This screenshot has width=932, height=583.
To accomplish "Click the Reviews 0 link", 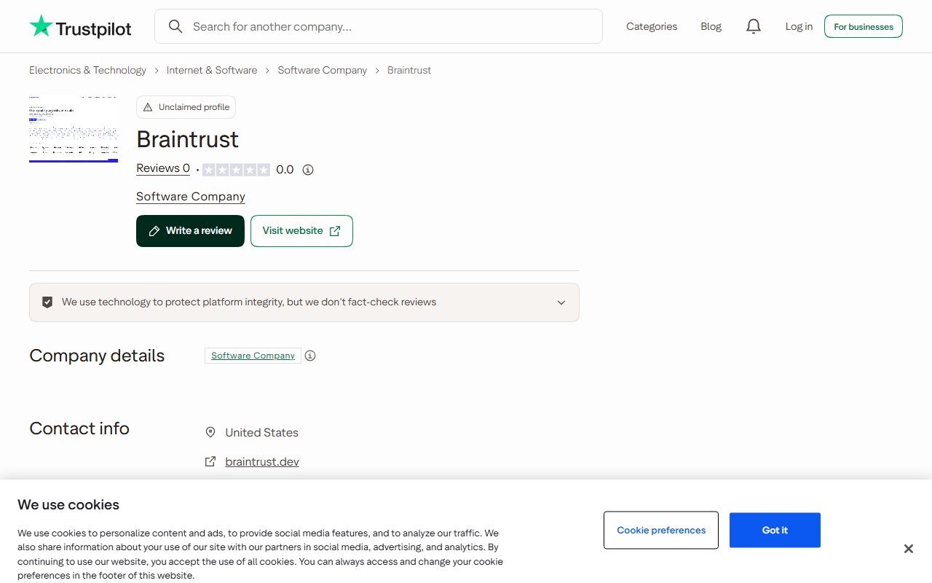I will click(163, 169).
